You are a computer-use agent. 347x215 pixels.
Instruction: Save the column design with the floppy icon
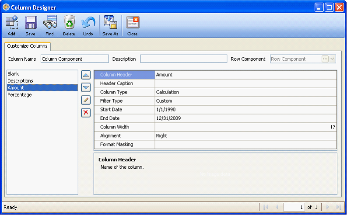[x=31, y=22]
